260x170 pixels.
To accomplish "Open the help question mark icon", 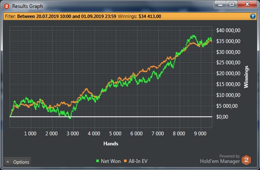I will (252, 16).
